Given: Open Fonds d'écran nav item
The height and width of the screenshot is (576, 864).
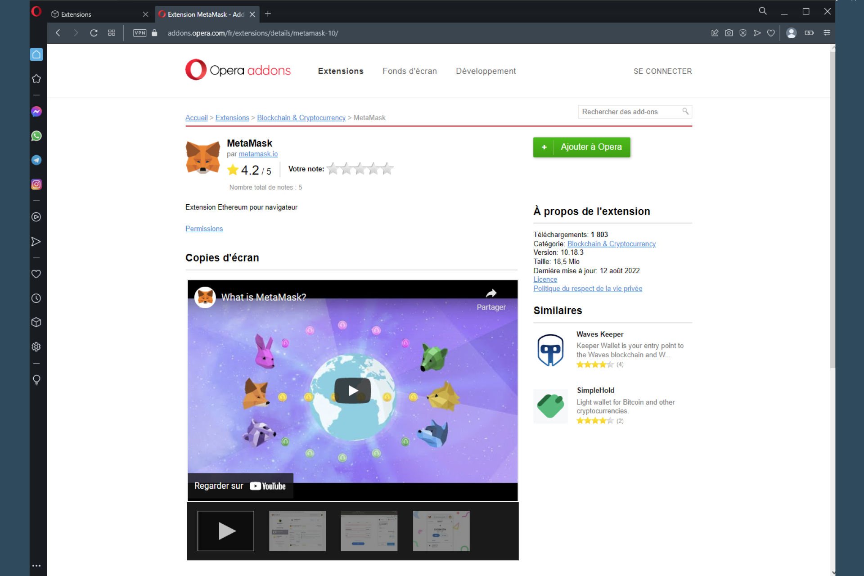Looking at the screenshot, I should point(409,71).
